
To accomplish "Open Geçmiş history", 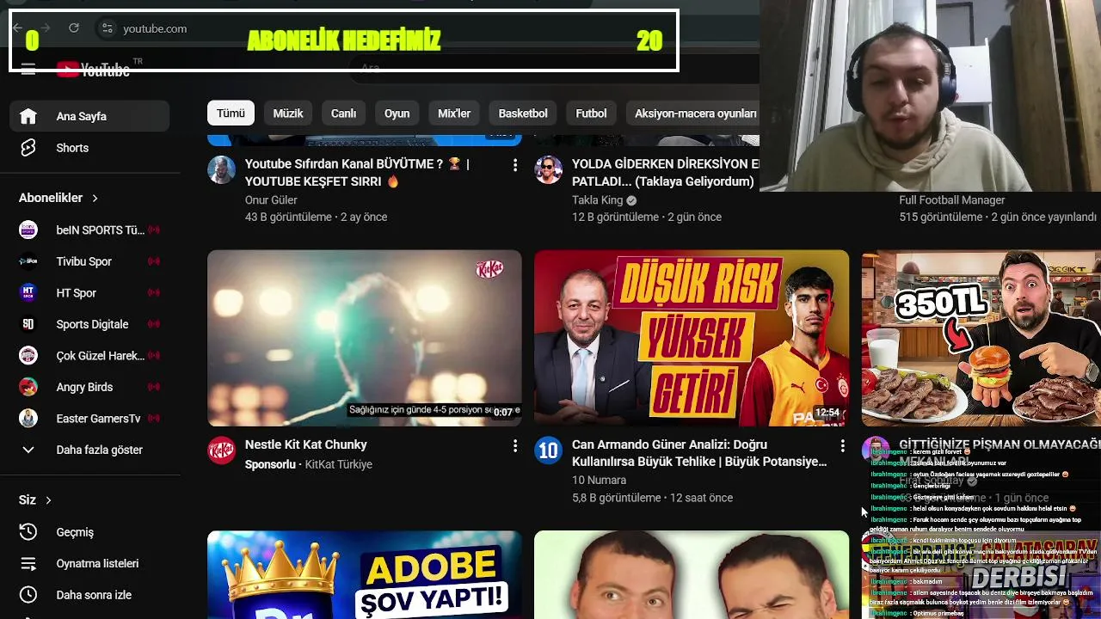I will [89, 532].
